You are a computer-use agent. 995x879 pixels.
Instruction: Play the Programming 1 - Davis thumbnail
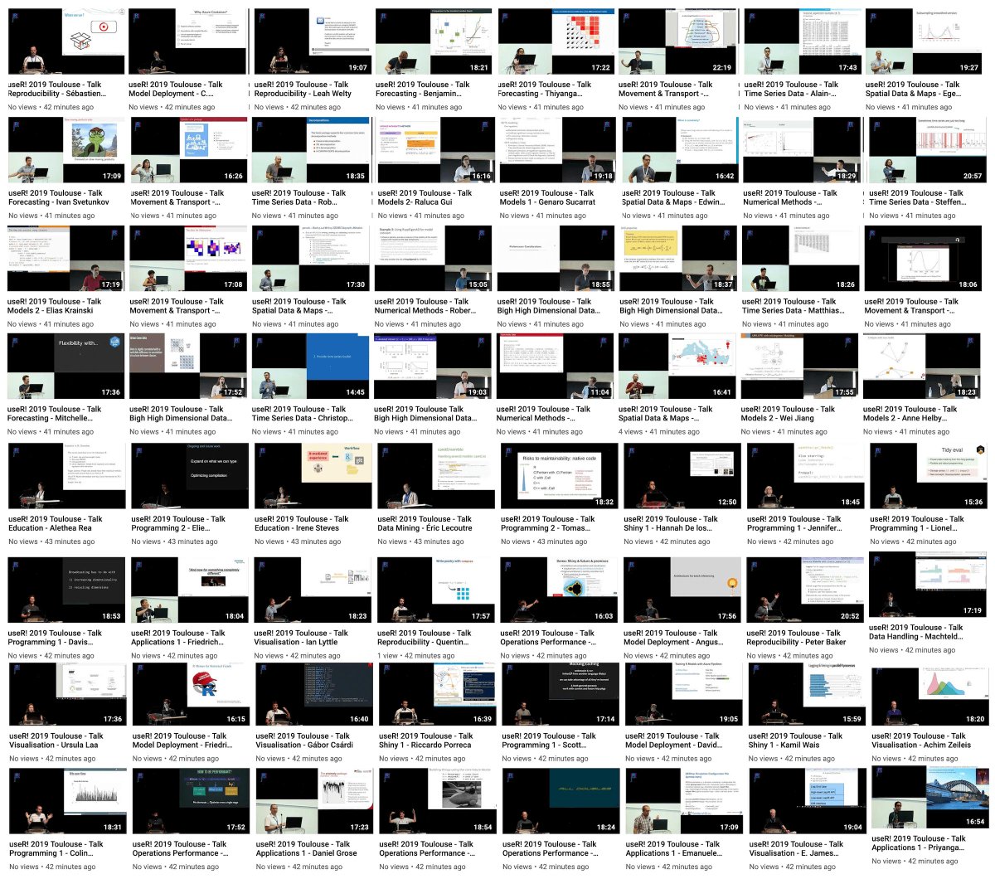click(66, 590)
